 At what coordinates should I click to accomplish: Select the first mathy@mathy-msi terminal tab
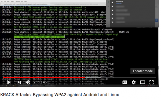tap(25, 4)
